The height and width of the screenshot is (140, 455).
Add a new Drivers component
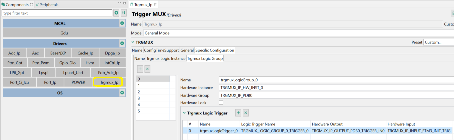pyautogui.click(x=122, y=43)
